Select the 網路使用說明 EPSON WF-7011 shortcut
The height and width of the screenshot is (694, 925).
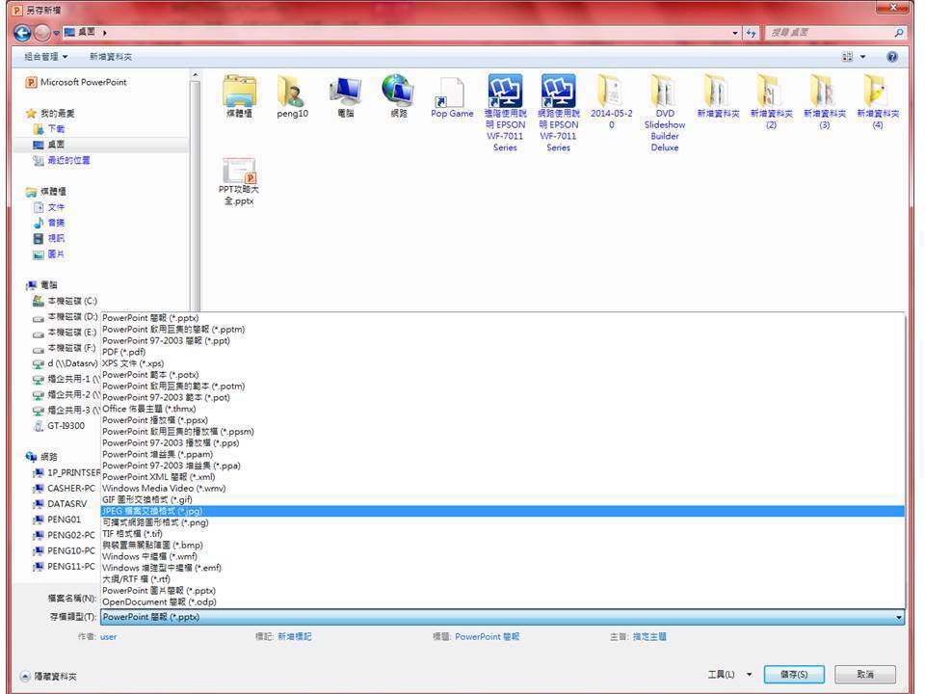click(x=559, y=113)
